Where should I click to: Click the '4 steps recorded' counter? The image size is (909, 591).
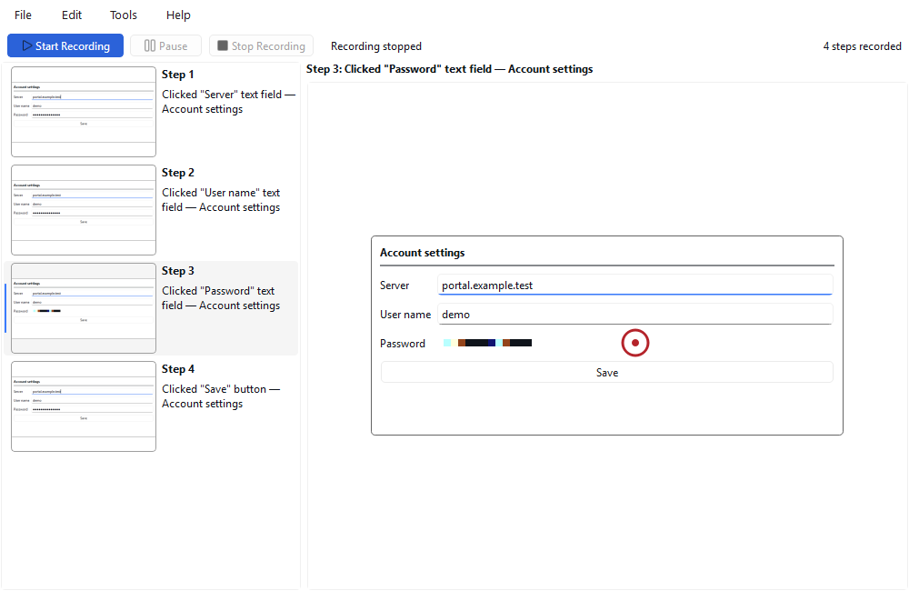coord(862,46)
